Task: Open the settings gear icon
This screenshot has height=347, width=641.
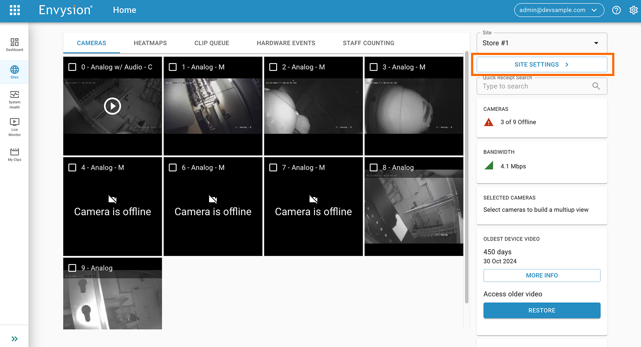Action: [x=633, y=10]
